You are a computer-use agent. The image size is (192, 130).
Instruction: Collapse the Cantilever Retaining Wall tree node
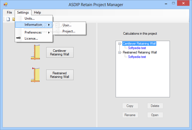[120, 44]
